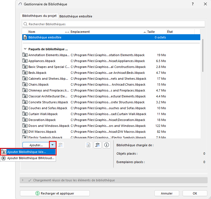
Task: Click the Annotation Elements.libpack folder icon
Action: tap(25, 55)
